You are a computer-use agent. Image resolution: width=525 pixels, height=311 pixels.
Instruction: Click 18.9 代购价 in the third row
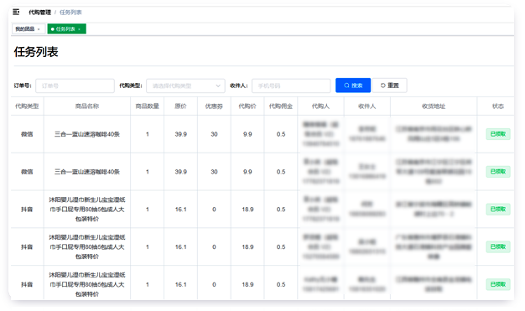[x=247, y=210]
